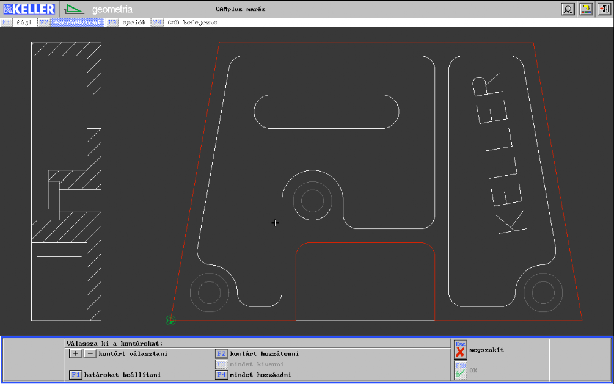
Task: Open the F3 opciók menu
Action: click(x=128, y=23)
